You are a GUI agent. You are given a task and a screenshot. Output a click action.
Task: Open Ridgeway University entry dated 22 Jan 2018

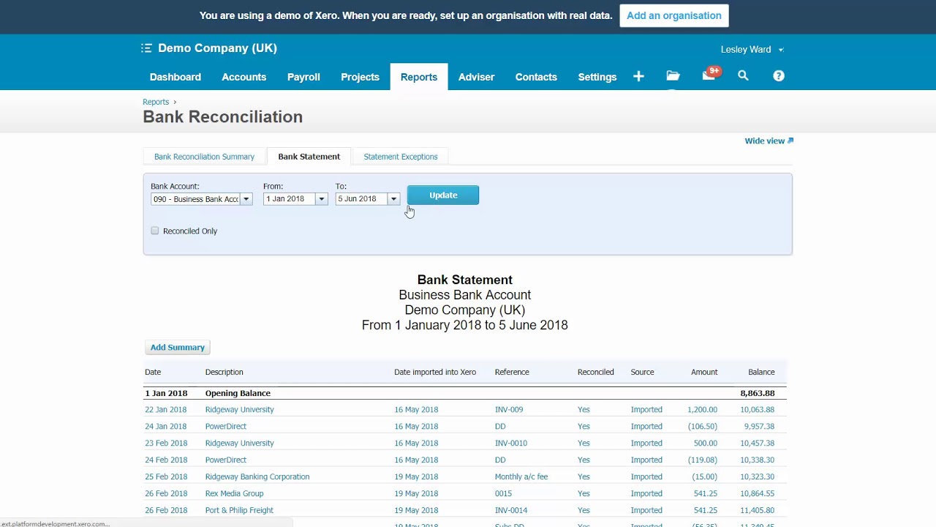(x=240, y=410)
